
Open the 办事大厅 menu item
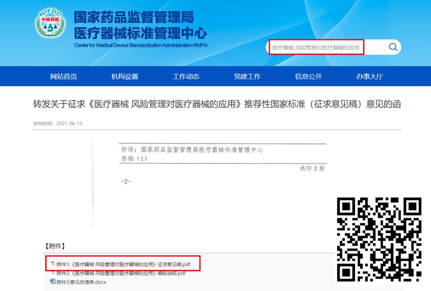pyautogui.click(x=370, y=77)
